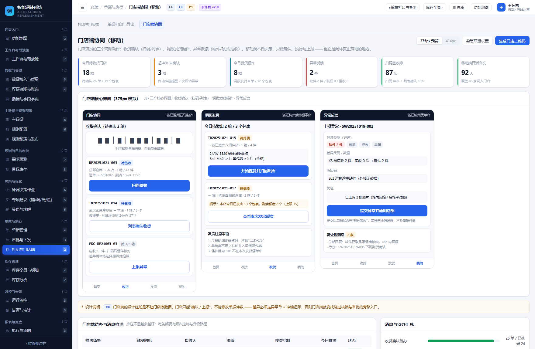Select 破损 anomaly type chip
535x349 pixels.
[x=352, y=145]
